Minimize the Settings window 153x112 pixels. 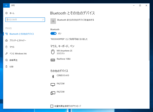pos(134,6)
